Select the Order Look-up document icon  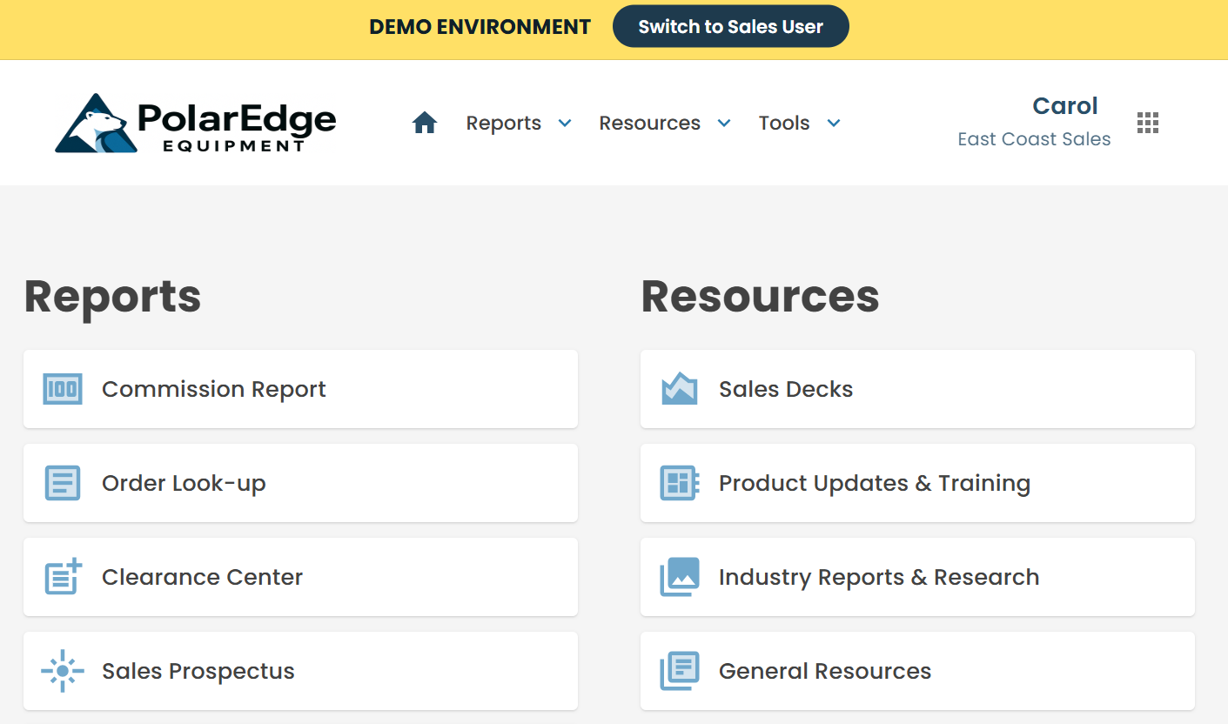[62, 483]
